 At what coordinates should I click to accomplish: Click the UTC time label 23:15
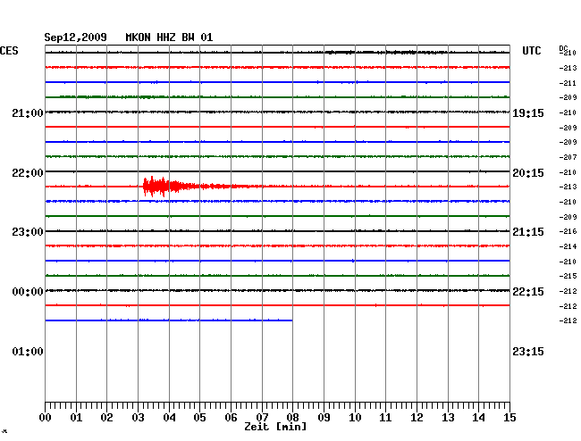click(528, 351)
